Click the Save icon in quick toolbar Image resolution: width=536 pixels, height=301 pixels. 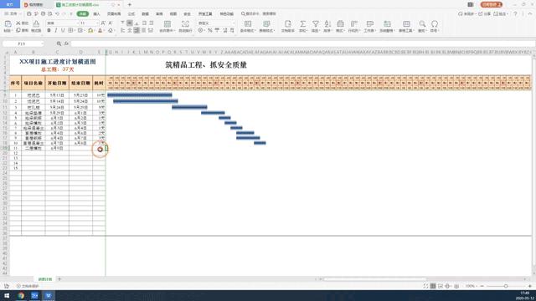[29, 13]
